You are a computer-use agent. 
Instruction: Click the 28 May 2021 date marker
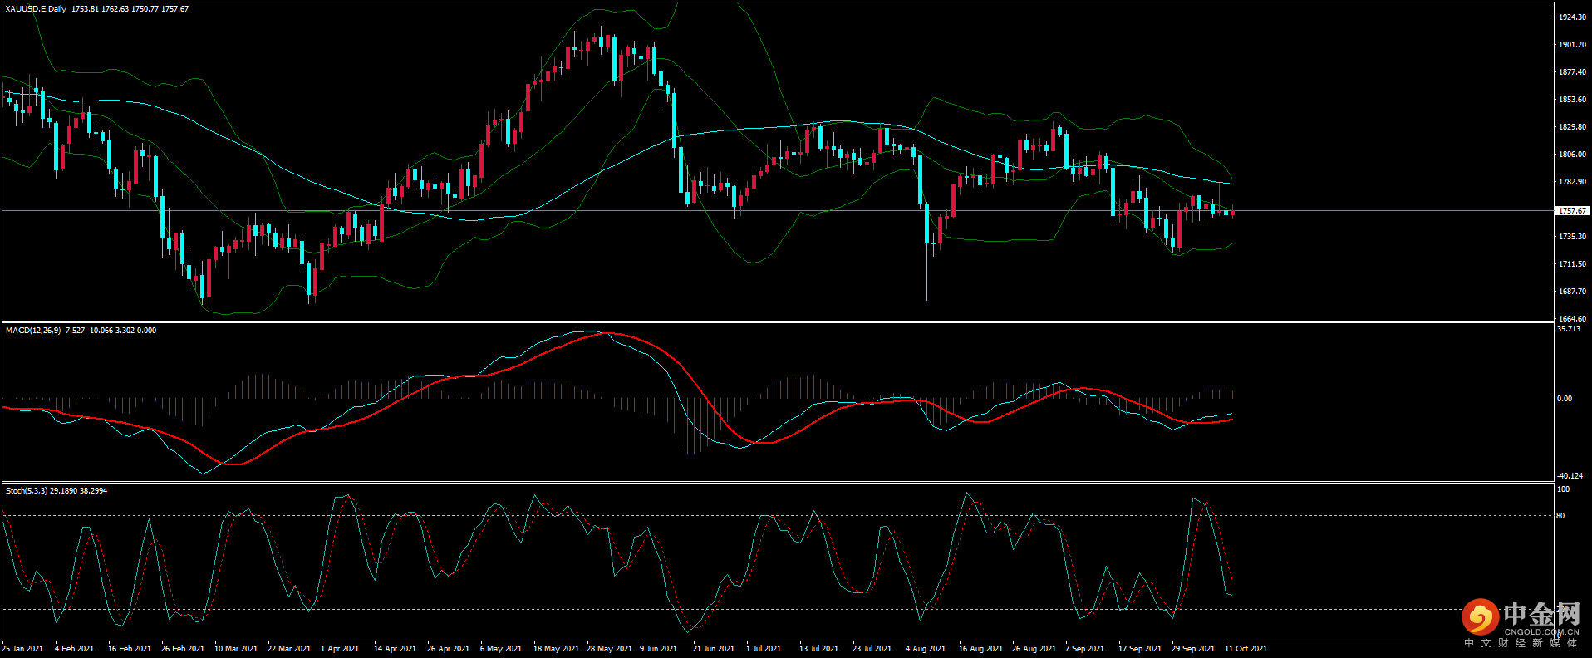tap(609, 649)
